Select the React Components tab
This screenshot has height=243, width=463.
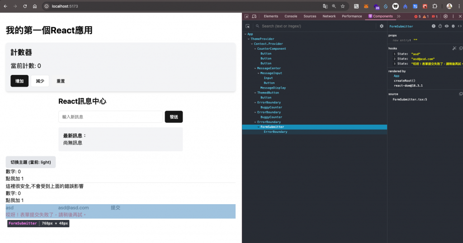pos(380,16)
